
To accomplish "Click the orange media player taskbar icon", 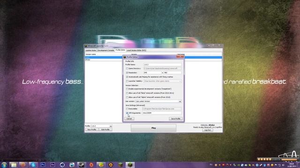I will click(23, 165).
